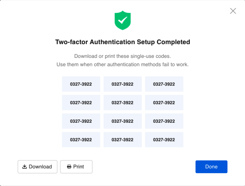Select the first code in the bottom row
The width and height of the screenshot is (245, 186).
pyautogui.click(x=81, y=140)
